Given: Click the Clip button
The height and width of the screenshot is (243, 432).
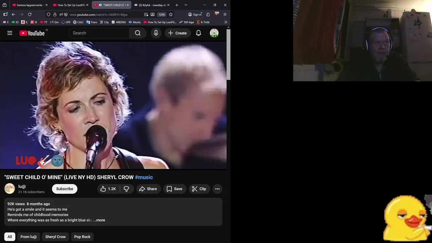Looking at the screenshot, I should click(199, 189).
